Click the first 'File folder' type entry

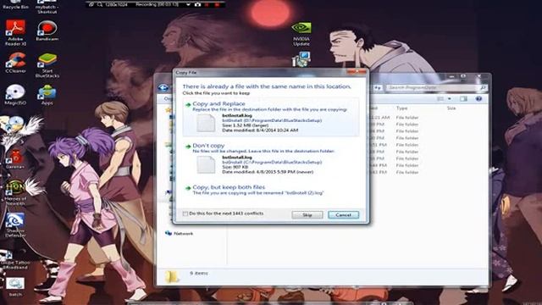[407, 118]
